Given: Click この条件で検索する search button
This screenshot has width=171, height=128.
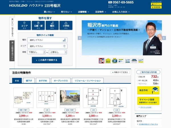Looking at the screenshot, I should [x=47, y=60].
